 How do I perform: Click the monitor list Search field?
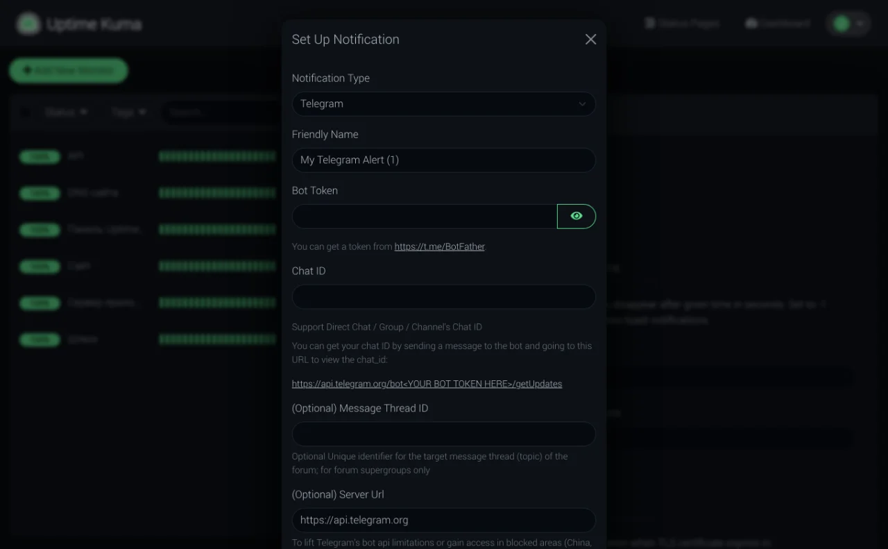click(x=222, y=112)
